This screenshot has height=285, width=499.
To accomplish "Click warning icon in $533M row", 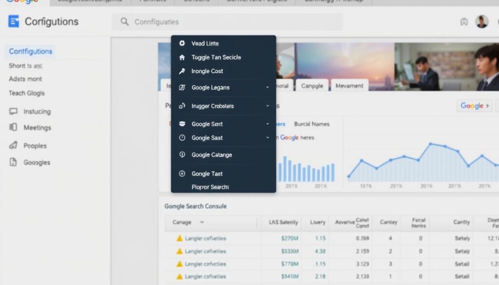I will (x=179, y=251).
